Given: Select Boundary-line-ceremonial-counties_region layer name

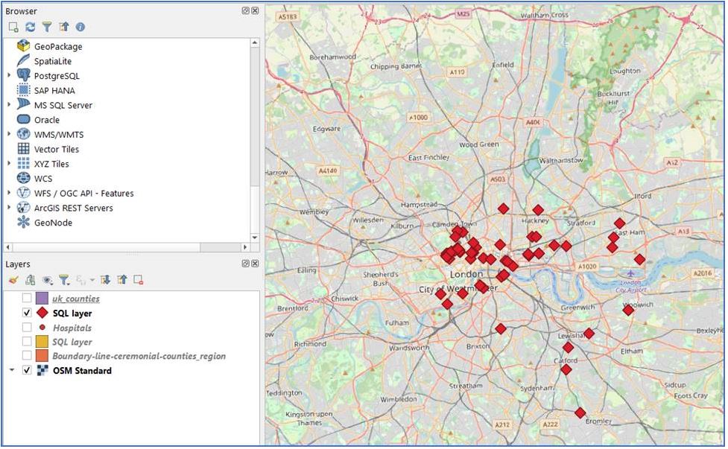Looking at the screenshot, I should click(139, 356).
